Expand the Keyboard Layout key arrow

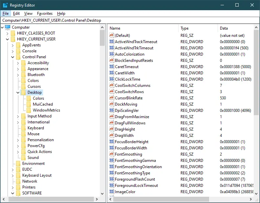(12, 175)
